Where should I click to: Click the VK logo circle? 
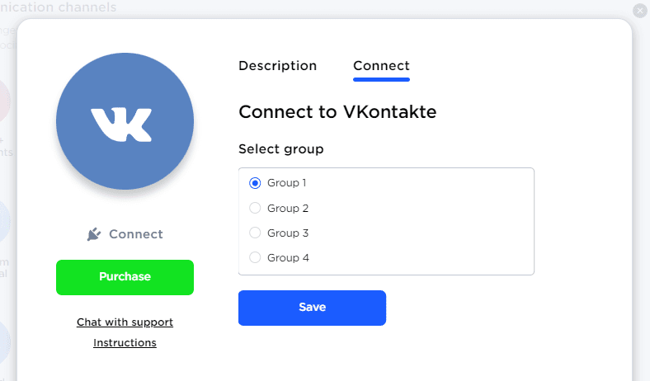pos(125,120)
